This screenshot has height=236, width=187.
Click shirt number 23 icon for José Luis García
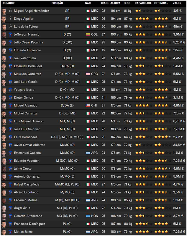click(10, 82)
